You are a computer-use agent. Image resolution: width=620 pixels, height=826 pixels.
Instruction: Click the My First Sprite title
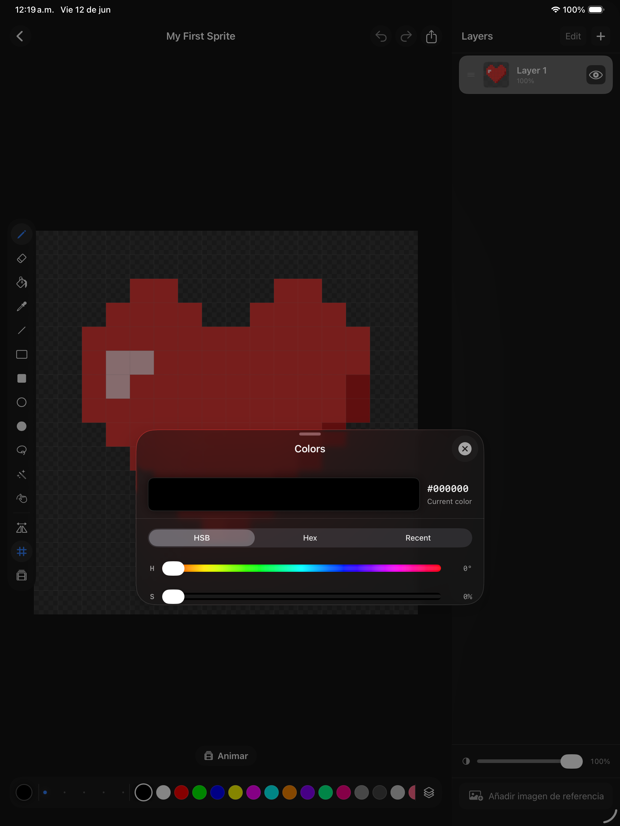[x=201, y=36]
